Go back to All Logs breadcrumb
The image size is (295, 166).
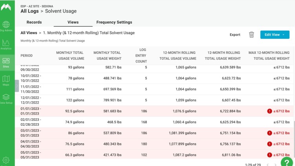pyautogui.click(x=29, y=11)
